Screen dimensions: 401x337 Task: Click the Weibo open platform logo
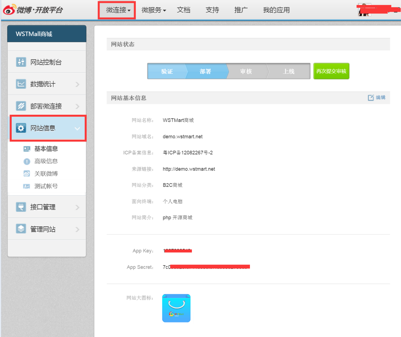tap(33, 10)
